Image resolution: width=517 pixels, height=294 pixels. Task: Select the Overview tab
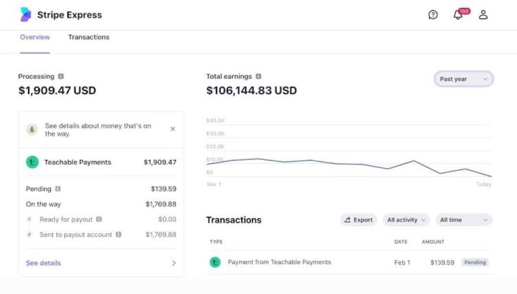[x=35, y=37]
